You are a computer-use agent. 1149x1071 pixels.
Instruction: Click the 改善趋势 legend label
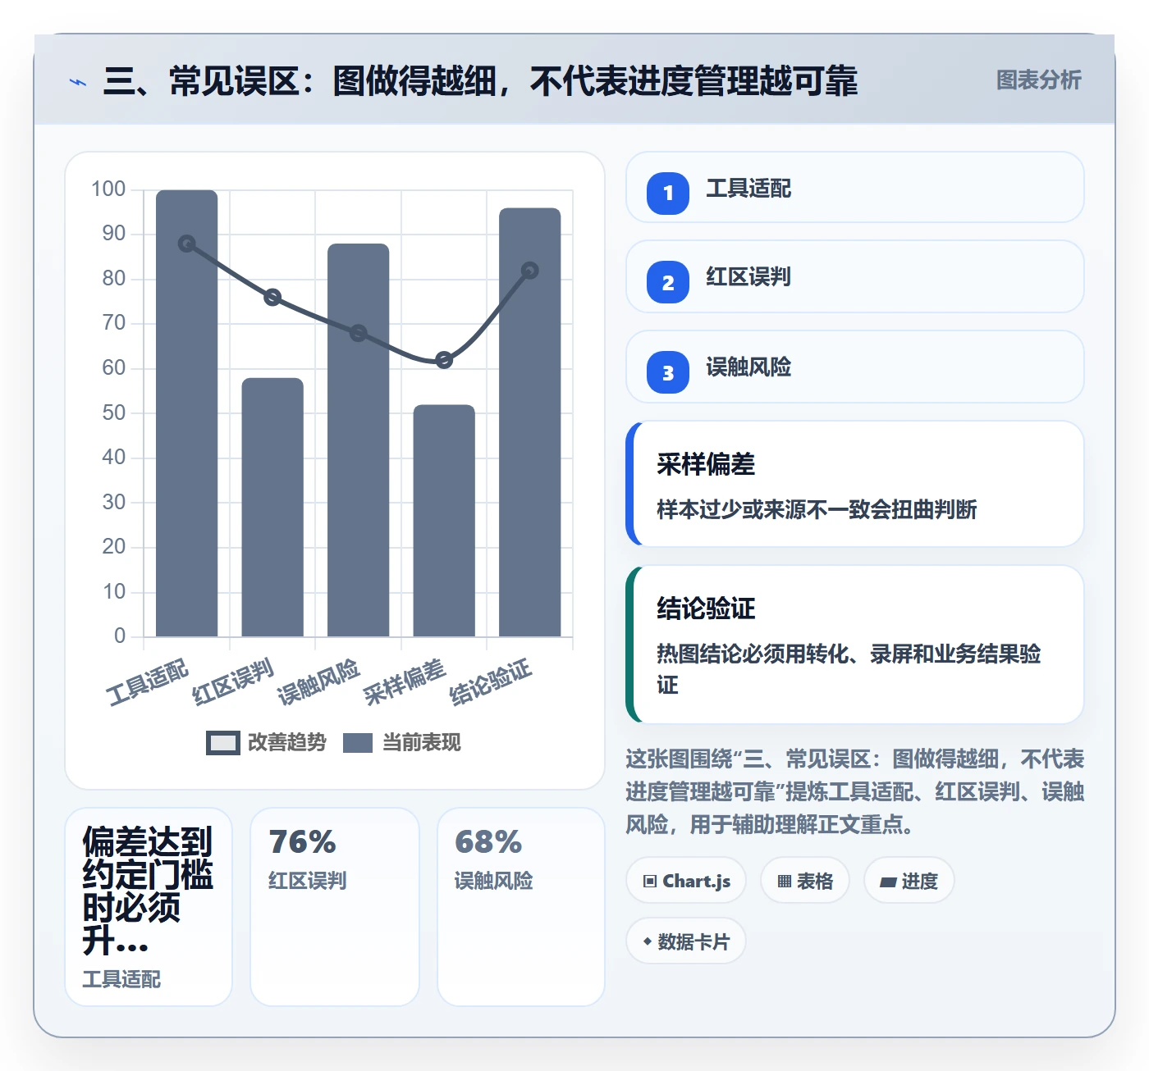pos(287,743)
